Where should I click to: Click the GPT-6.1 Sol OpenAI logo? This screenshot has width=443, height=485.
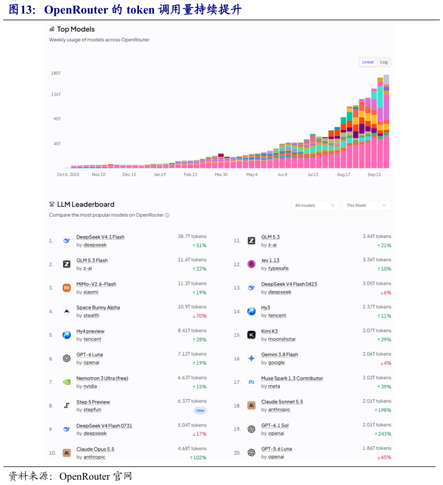tap(251, 430)
